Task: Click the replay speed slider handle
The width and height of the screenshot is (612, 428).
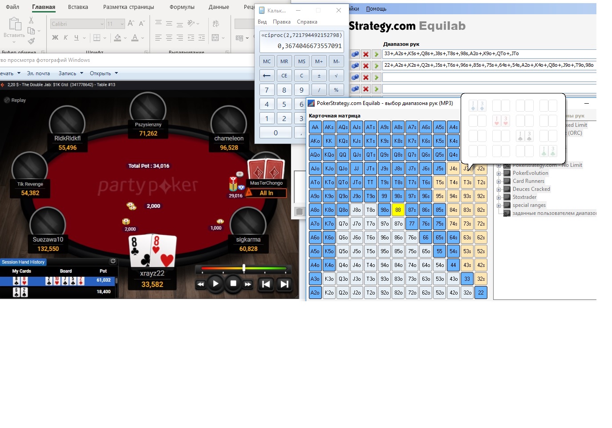Action: coord(243,268)
